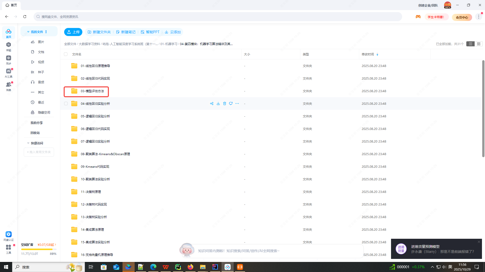Screen dimensions: 485x272
Task: Click trash delete icon on hovered row
Action: [225, 104]
